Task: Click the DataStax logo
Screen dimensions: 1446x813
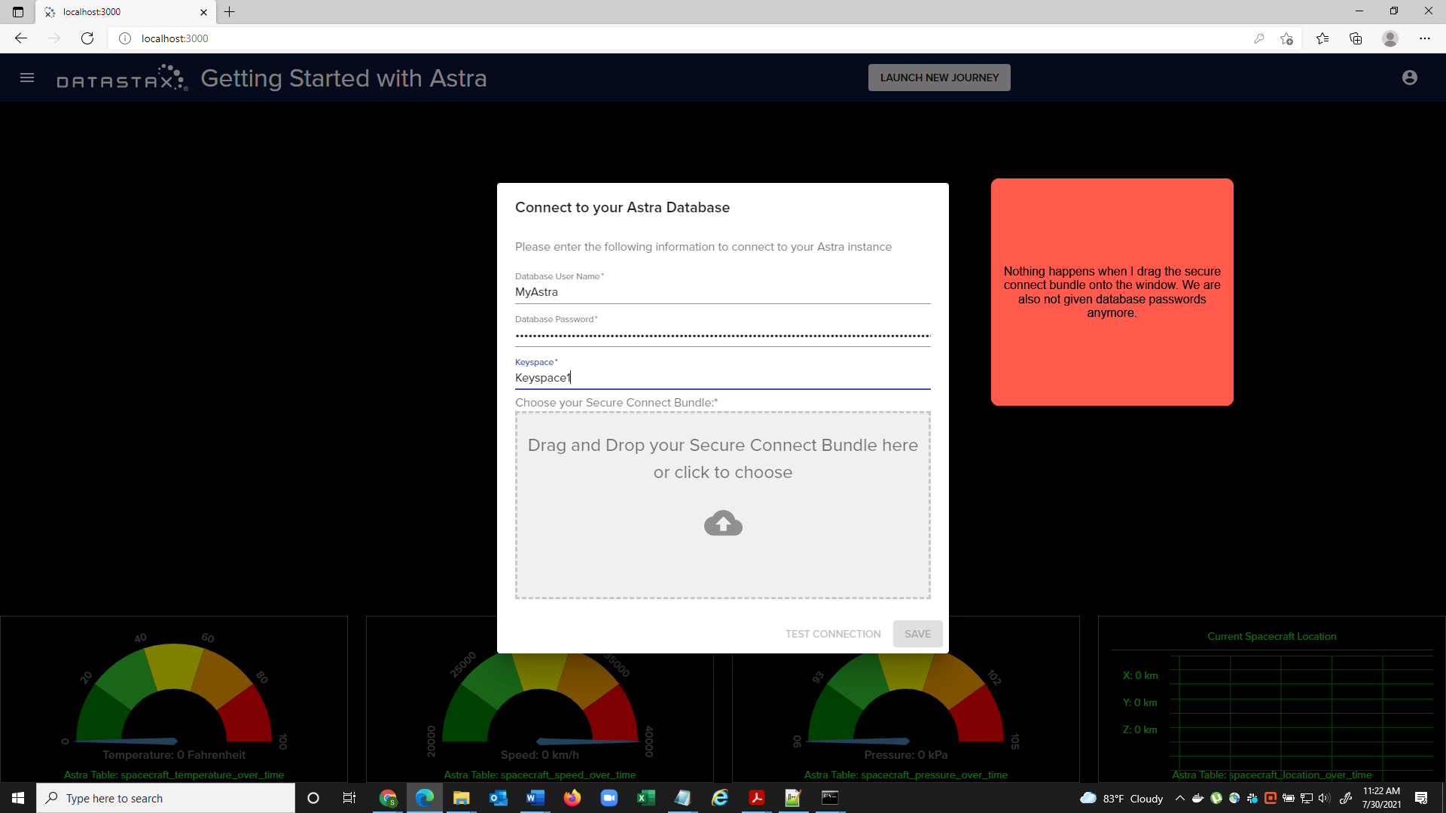Action: tap(122, 78)
